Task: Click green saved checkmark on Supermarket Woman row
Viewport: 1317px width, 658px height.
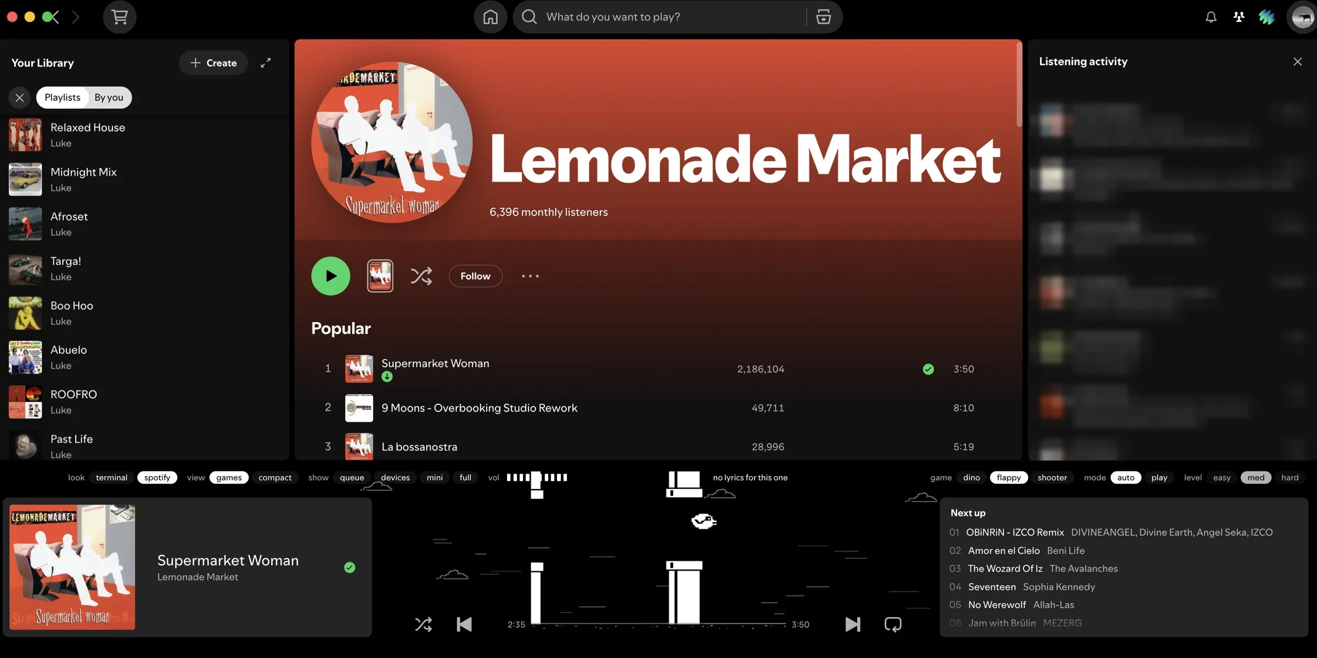Action: (x=928, y=369)
